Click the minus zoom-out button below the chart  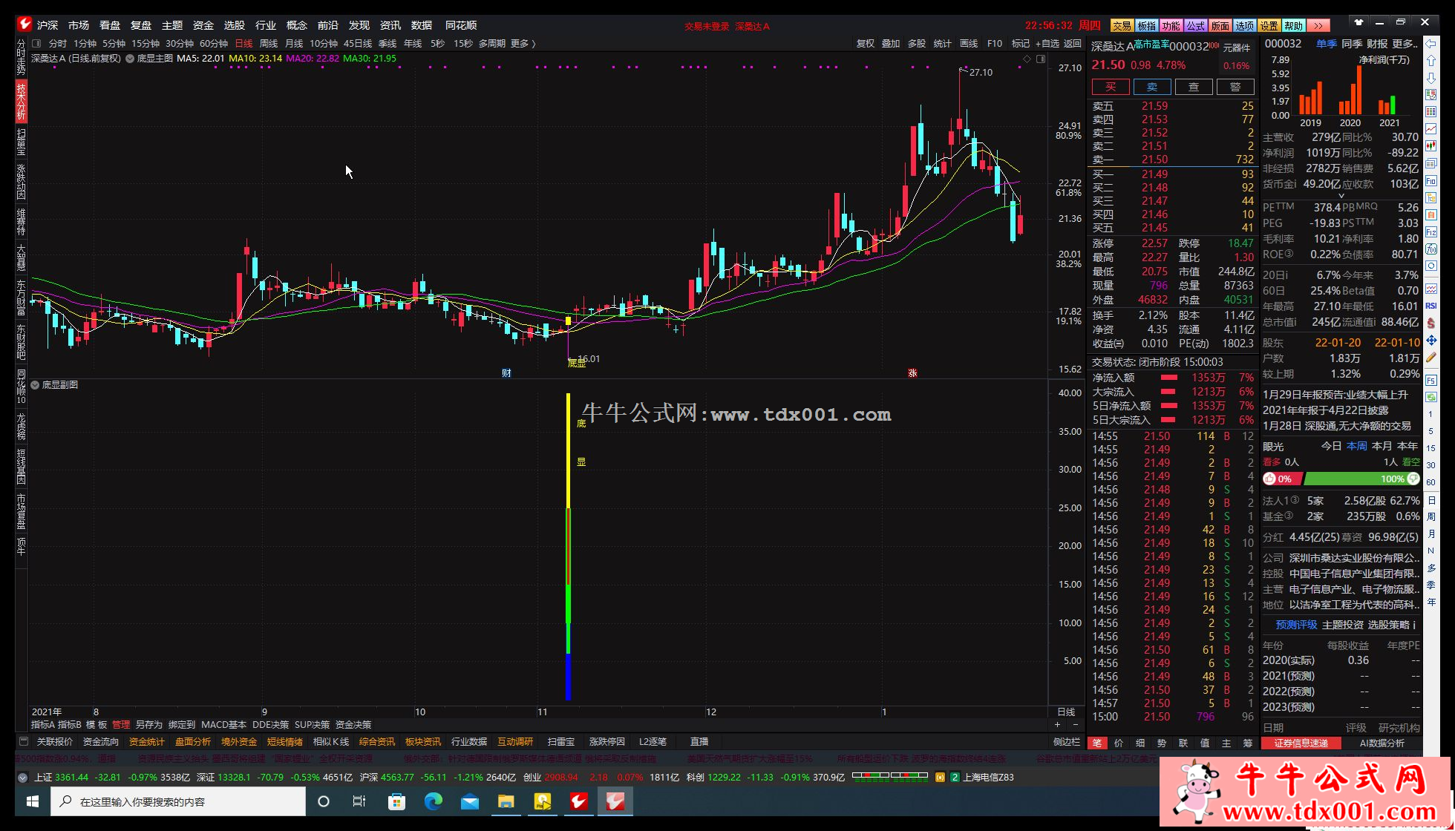pyautogui.click(x=1075, y=724)
